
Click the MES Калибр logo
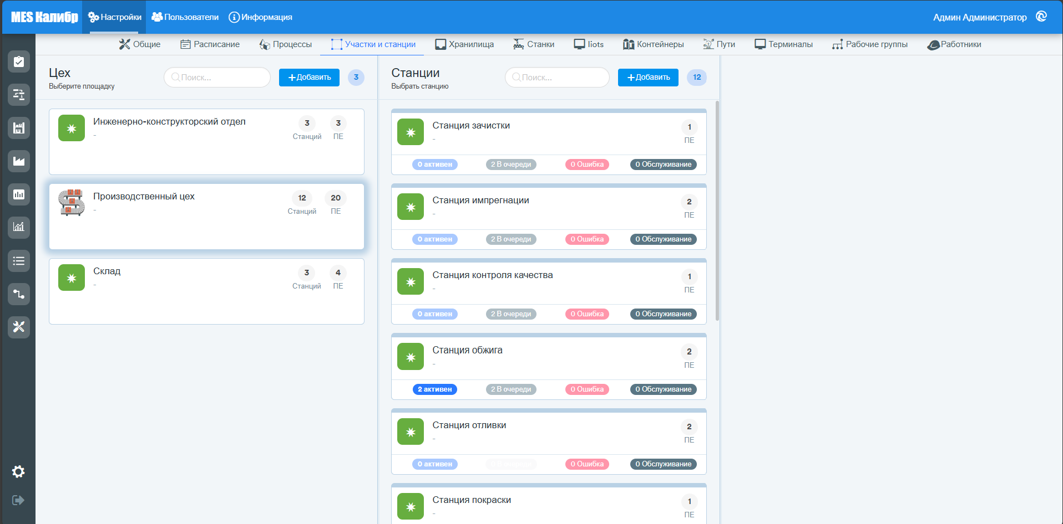44,17
